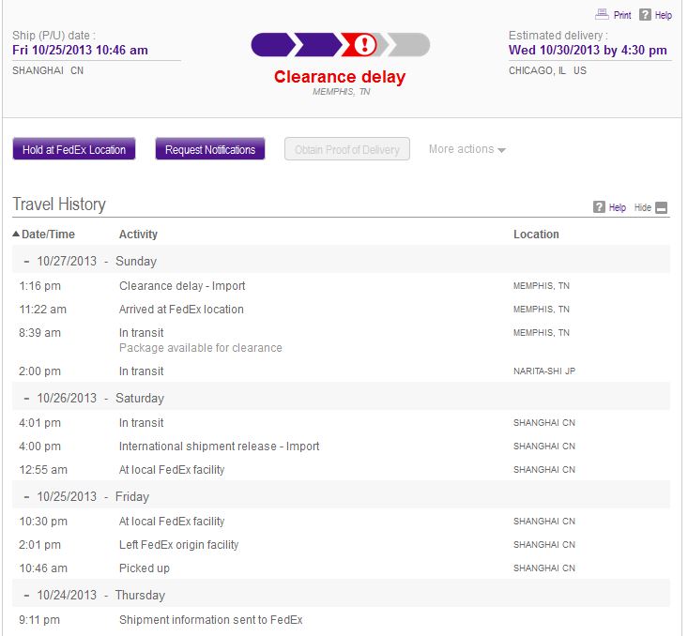This screenshot has height=636, width=688.
Task: Click Travel History Help question icon
Action: tap(599, 207)
